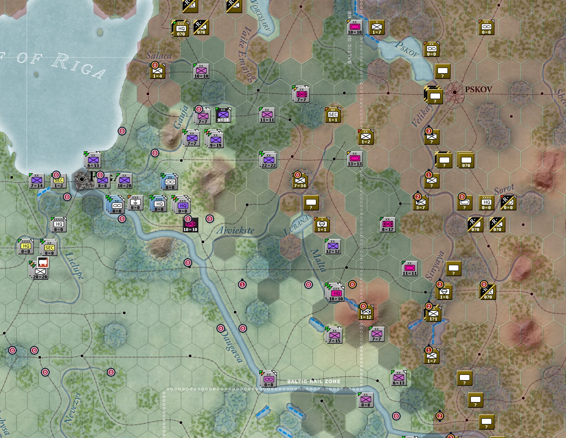Select the infantry unit labeled 9=18

point(223,115)
